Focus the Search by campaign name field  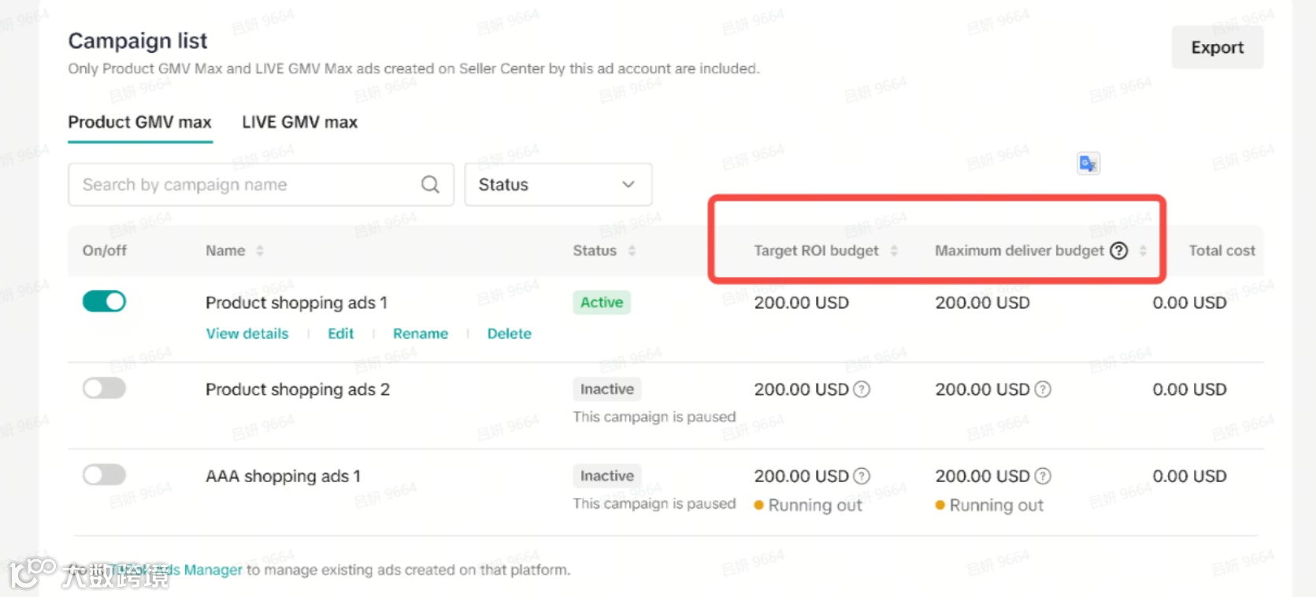click(244, 185)
